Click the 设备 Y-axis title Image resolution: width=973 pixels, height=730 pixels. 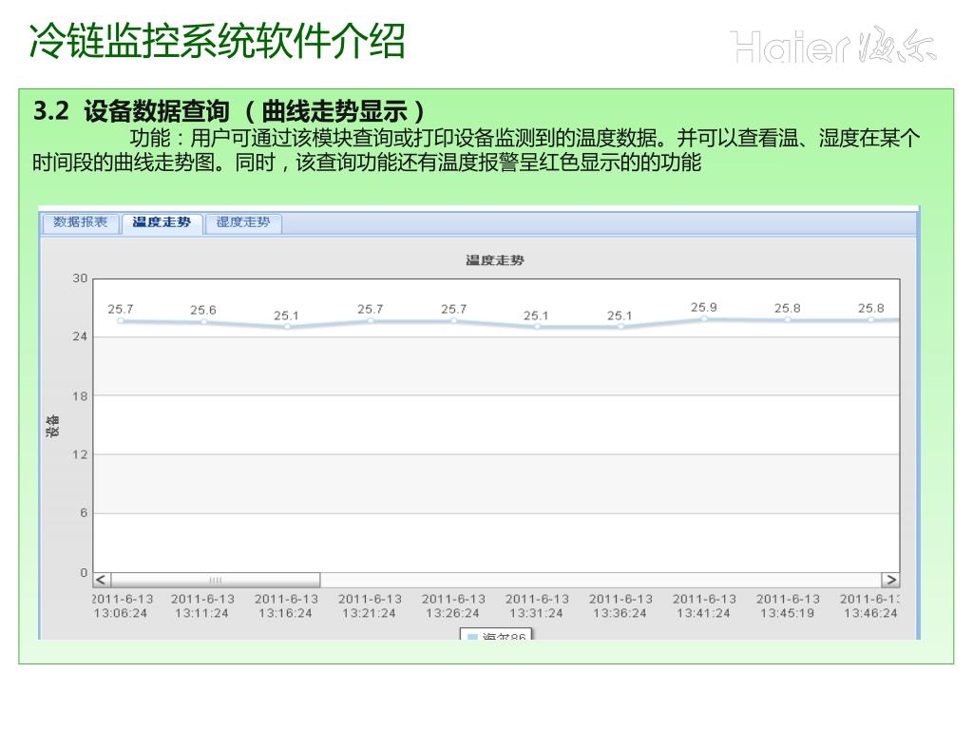[x=53, y=427]
